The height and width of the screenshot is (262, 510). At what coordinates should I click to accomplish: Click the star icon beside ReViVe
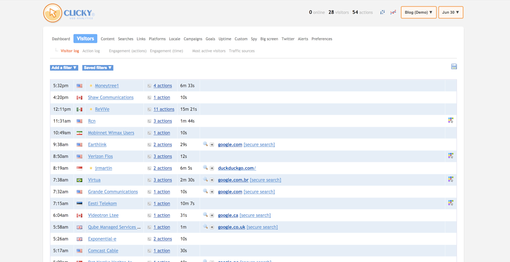(91, 109)
